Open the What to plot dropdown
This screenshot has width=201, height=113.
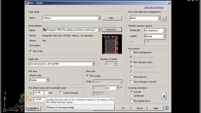(47, 80)
